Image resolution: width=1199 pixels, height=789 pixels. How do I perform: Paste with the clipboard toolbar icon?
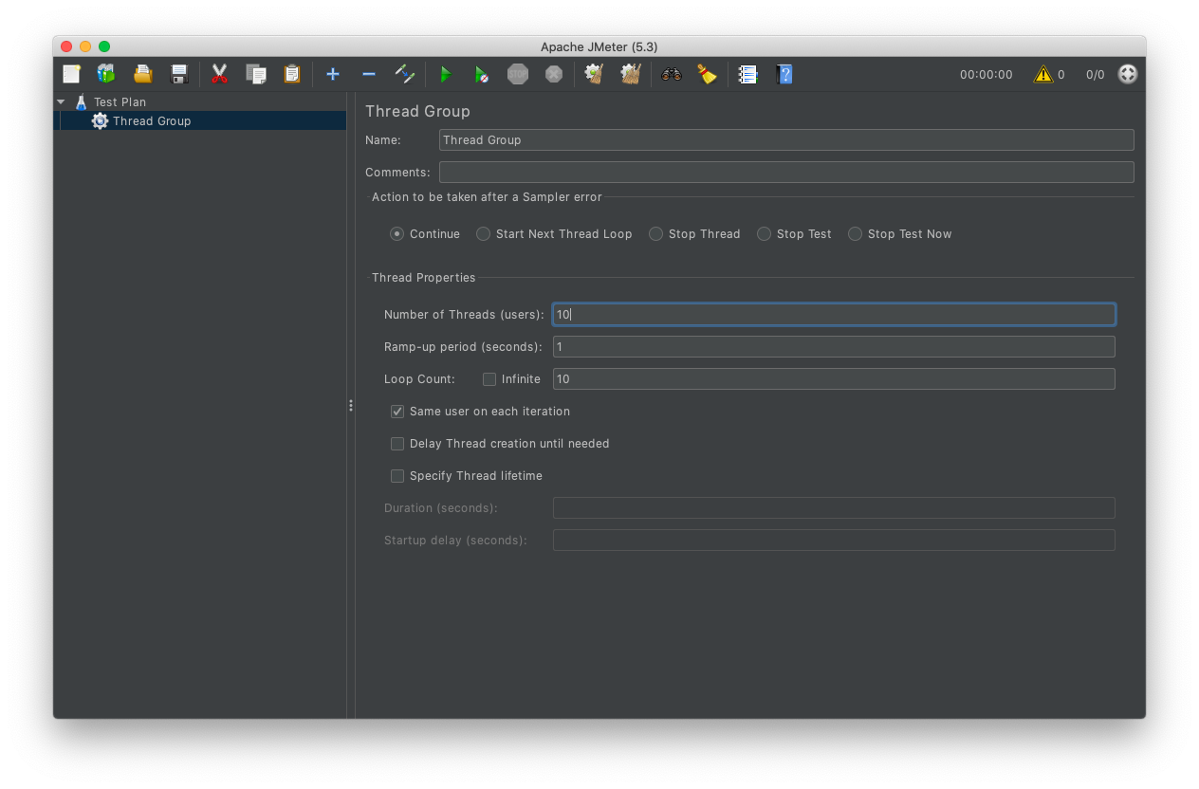coord(292,74)
